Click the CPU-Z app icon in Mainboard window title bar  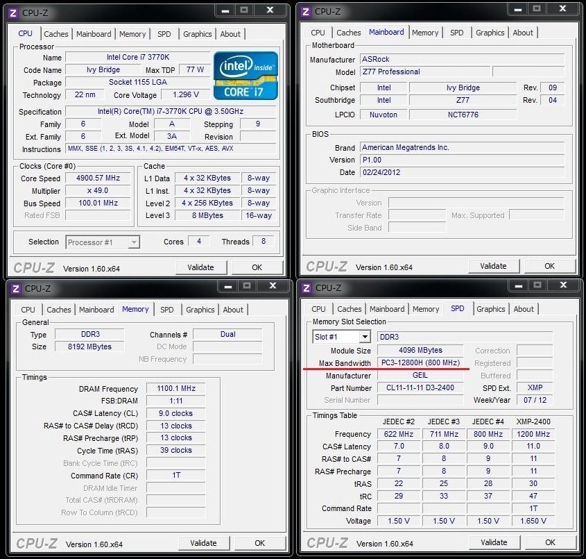coord(306,12)
